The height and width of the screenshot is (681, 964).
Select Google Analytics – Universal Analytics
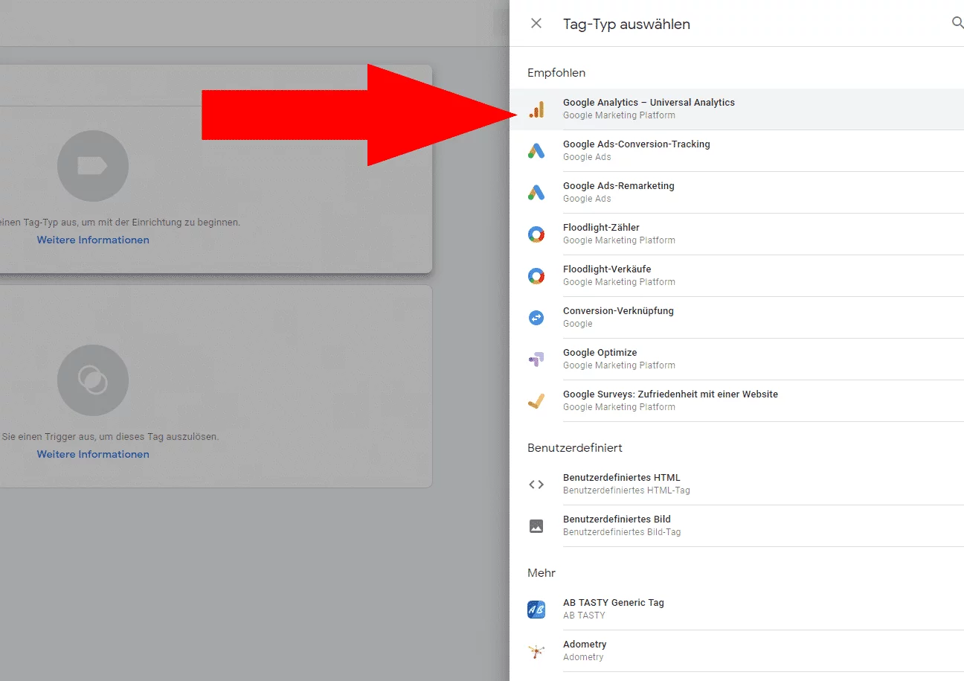point(736,109)
